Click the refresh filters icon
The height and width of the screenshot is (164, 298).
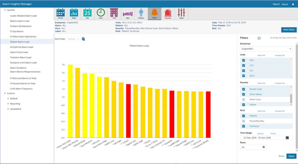[x=259, y=38]
